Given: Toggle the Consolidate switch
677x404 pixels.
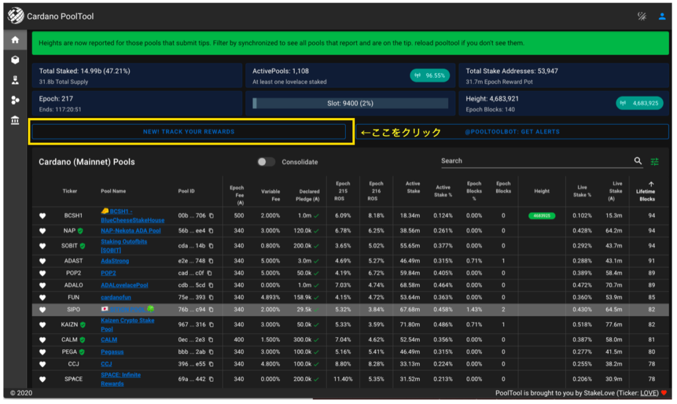Looking at the screenshot, I should tap(266, 162).
